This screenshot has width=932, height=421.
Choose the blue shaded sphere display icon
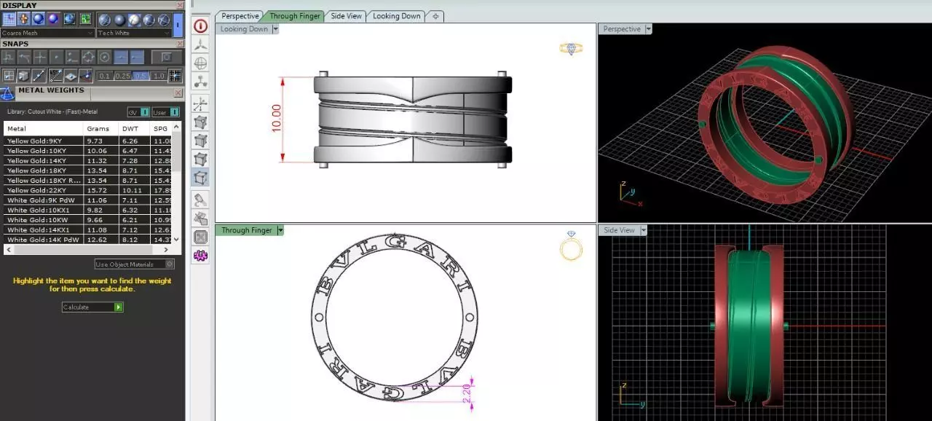(x=39, y=19)
